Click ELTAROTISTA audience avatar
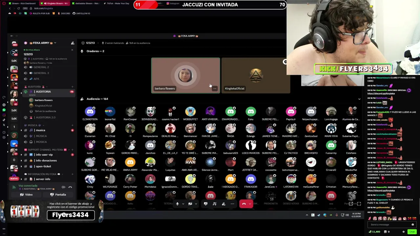This screenshot has height=236, width=420. pyautogui.click(x=90, y=112)
